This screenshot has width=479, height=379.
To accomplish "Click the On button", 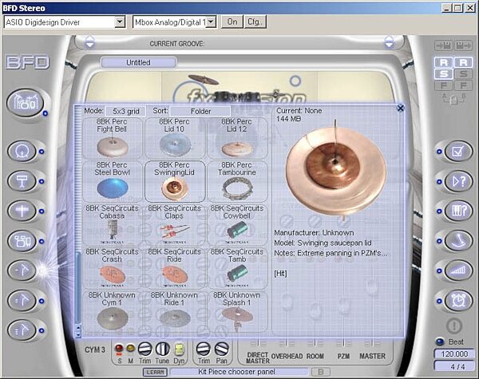I will pyautogui.click(x=232, y=22).
